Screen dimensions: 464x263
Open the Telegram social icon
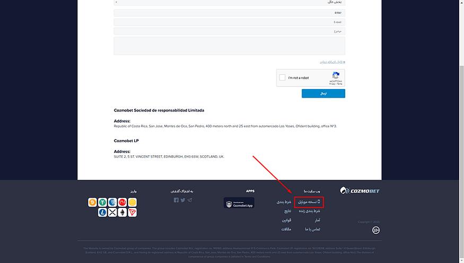(x=190, y=200)
